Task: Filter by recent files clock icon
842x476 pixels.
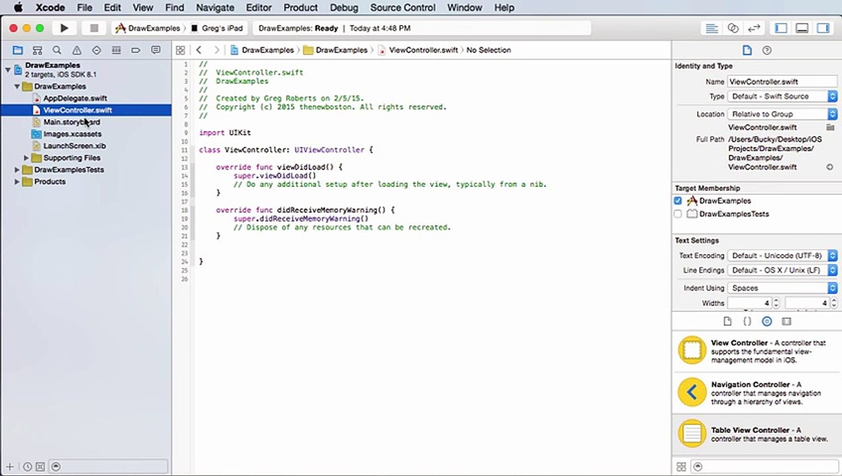Action: [27, 467]
